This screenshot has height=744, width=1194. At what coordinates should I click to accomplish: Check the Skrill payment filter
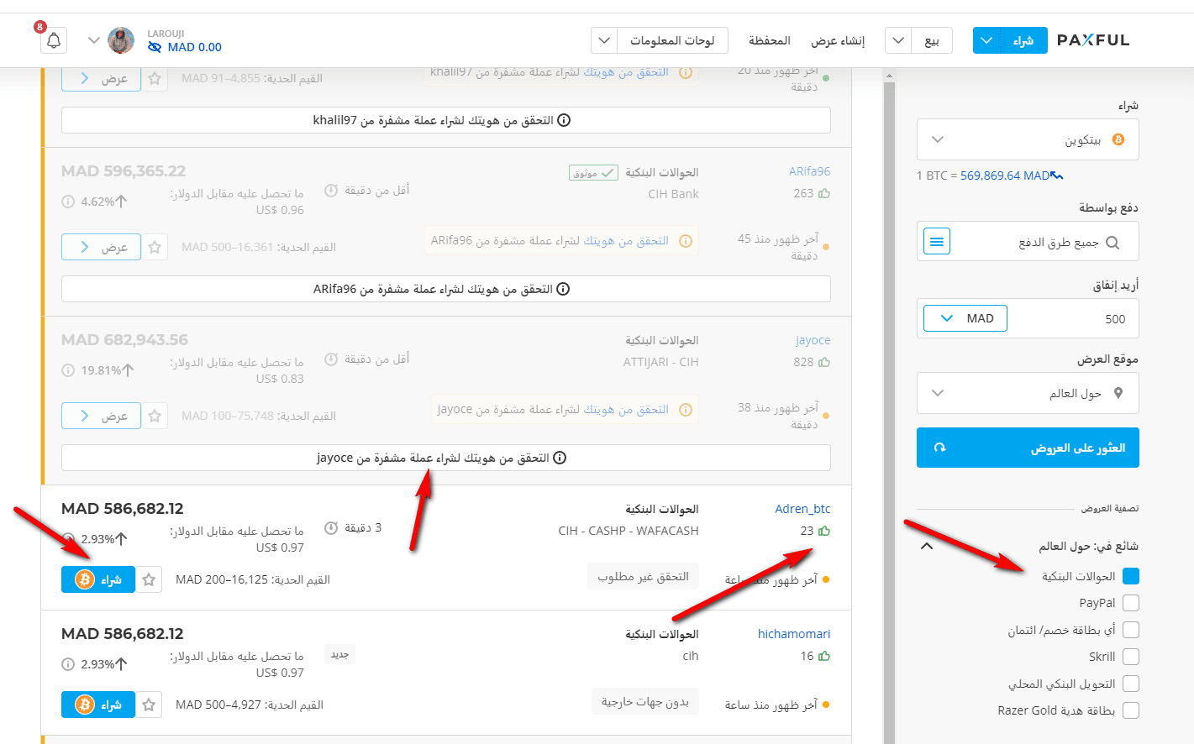[1131, 657]
